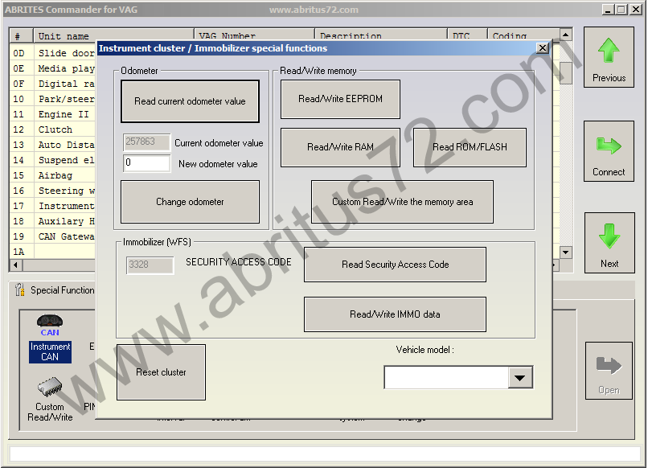
Task: Click unit list scroll down arrow
Action: pyautogui.click(x=566, y=252)
